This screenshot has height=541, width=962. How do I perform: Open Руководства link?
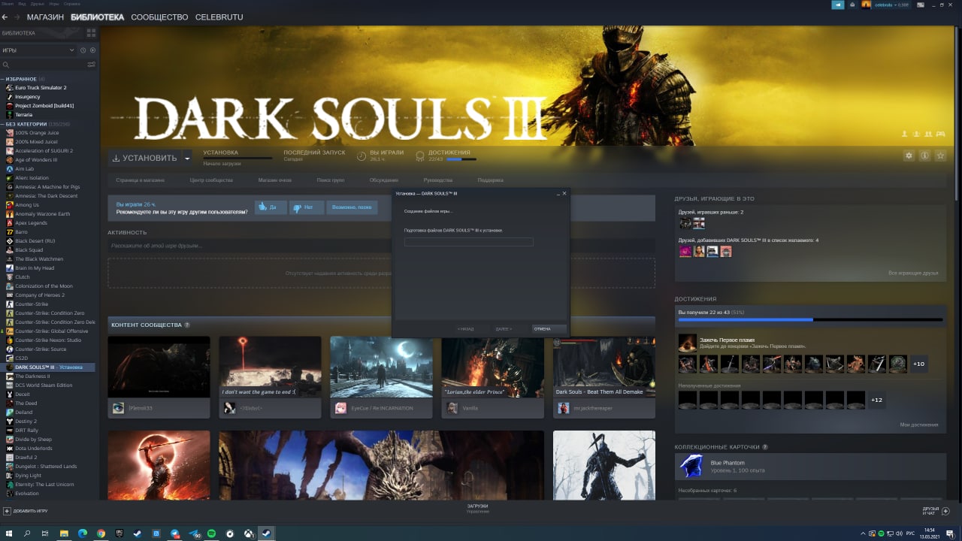tap(438, 180)
